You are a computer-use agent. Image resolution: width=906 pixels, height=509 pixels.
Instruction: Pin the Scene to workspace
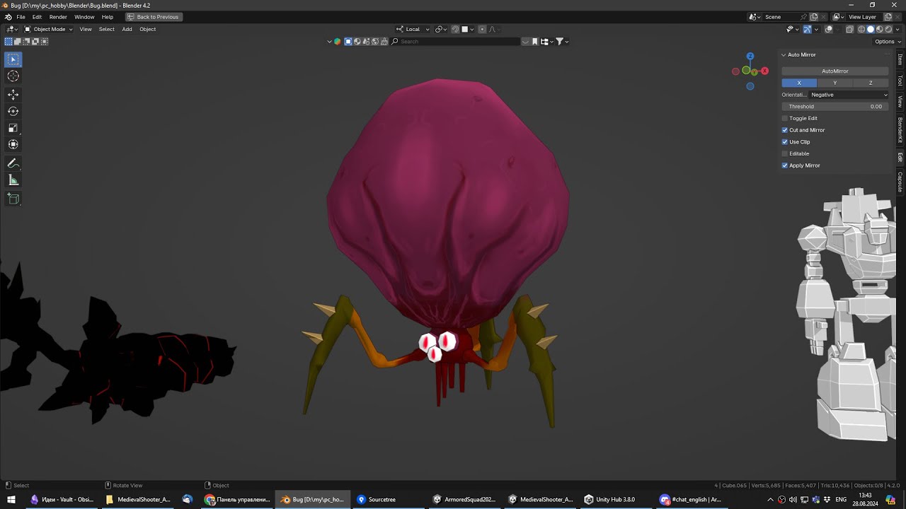pos(804,17)
